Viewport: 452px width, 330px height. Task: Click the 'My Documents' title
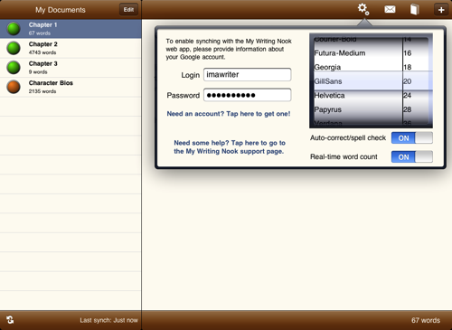pos(61,10)
